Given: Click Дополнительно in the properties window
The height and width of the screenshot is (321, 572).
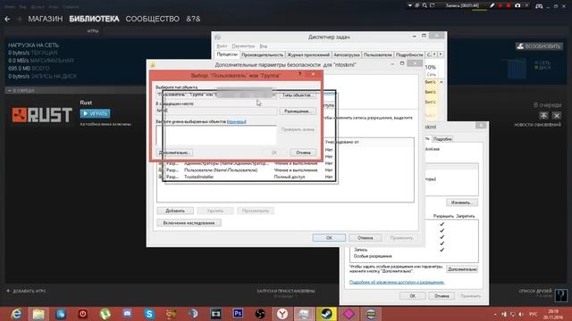Looking at the screenshot, I should [462, 269].
